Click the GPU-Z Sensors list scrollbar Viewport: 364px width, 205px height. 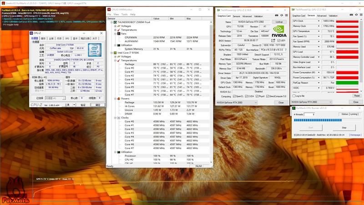(361, 55)
